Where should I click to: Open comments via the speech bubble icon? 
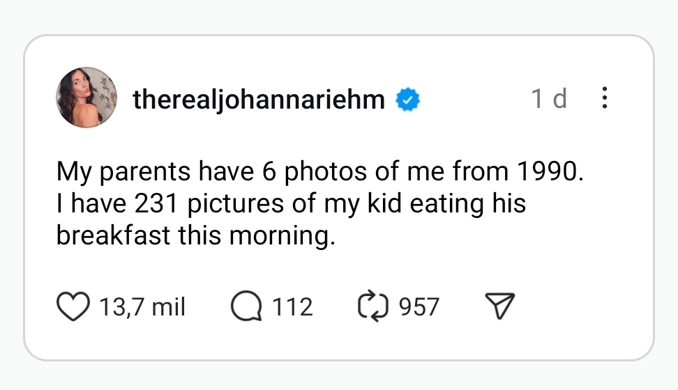pos(245,306)
